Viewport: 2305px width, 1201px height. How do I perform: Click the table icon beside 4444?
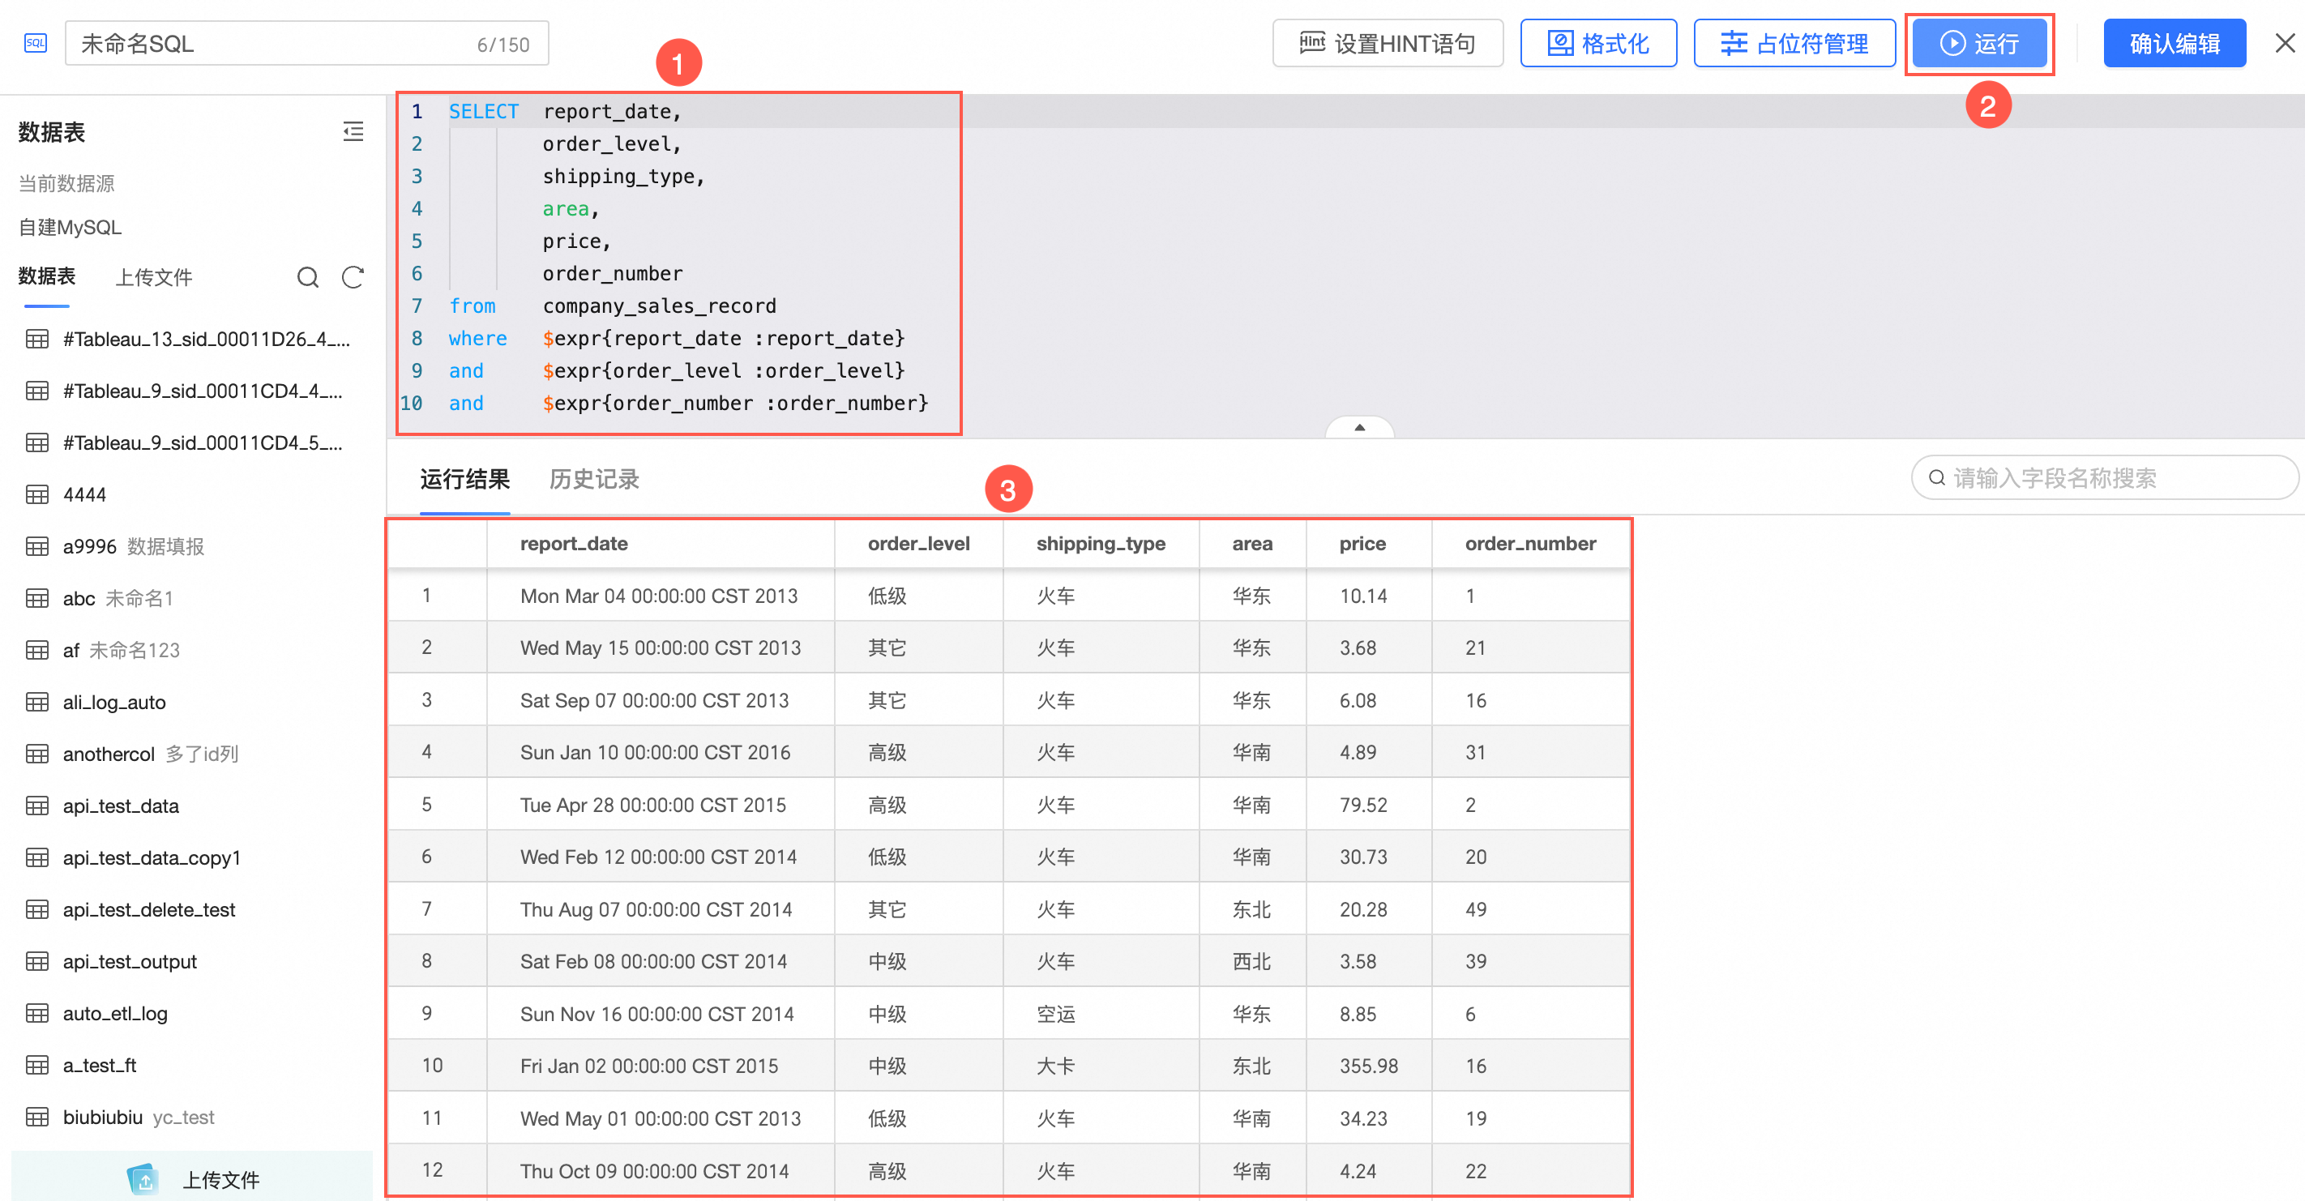36,495
